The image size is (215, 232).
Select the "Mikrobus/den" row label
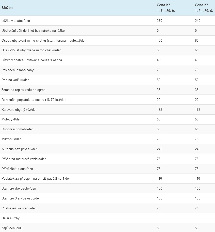[11, 139]
